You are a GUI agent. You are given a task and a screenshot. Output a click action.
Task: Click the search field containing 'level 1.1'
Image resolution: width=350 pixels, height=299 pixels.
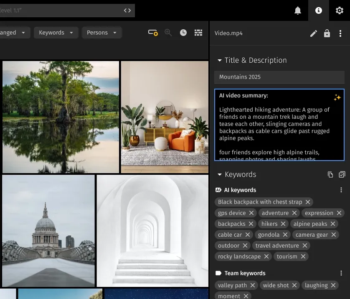(x=67, y=10)
